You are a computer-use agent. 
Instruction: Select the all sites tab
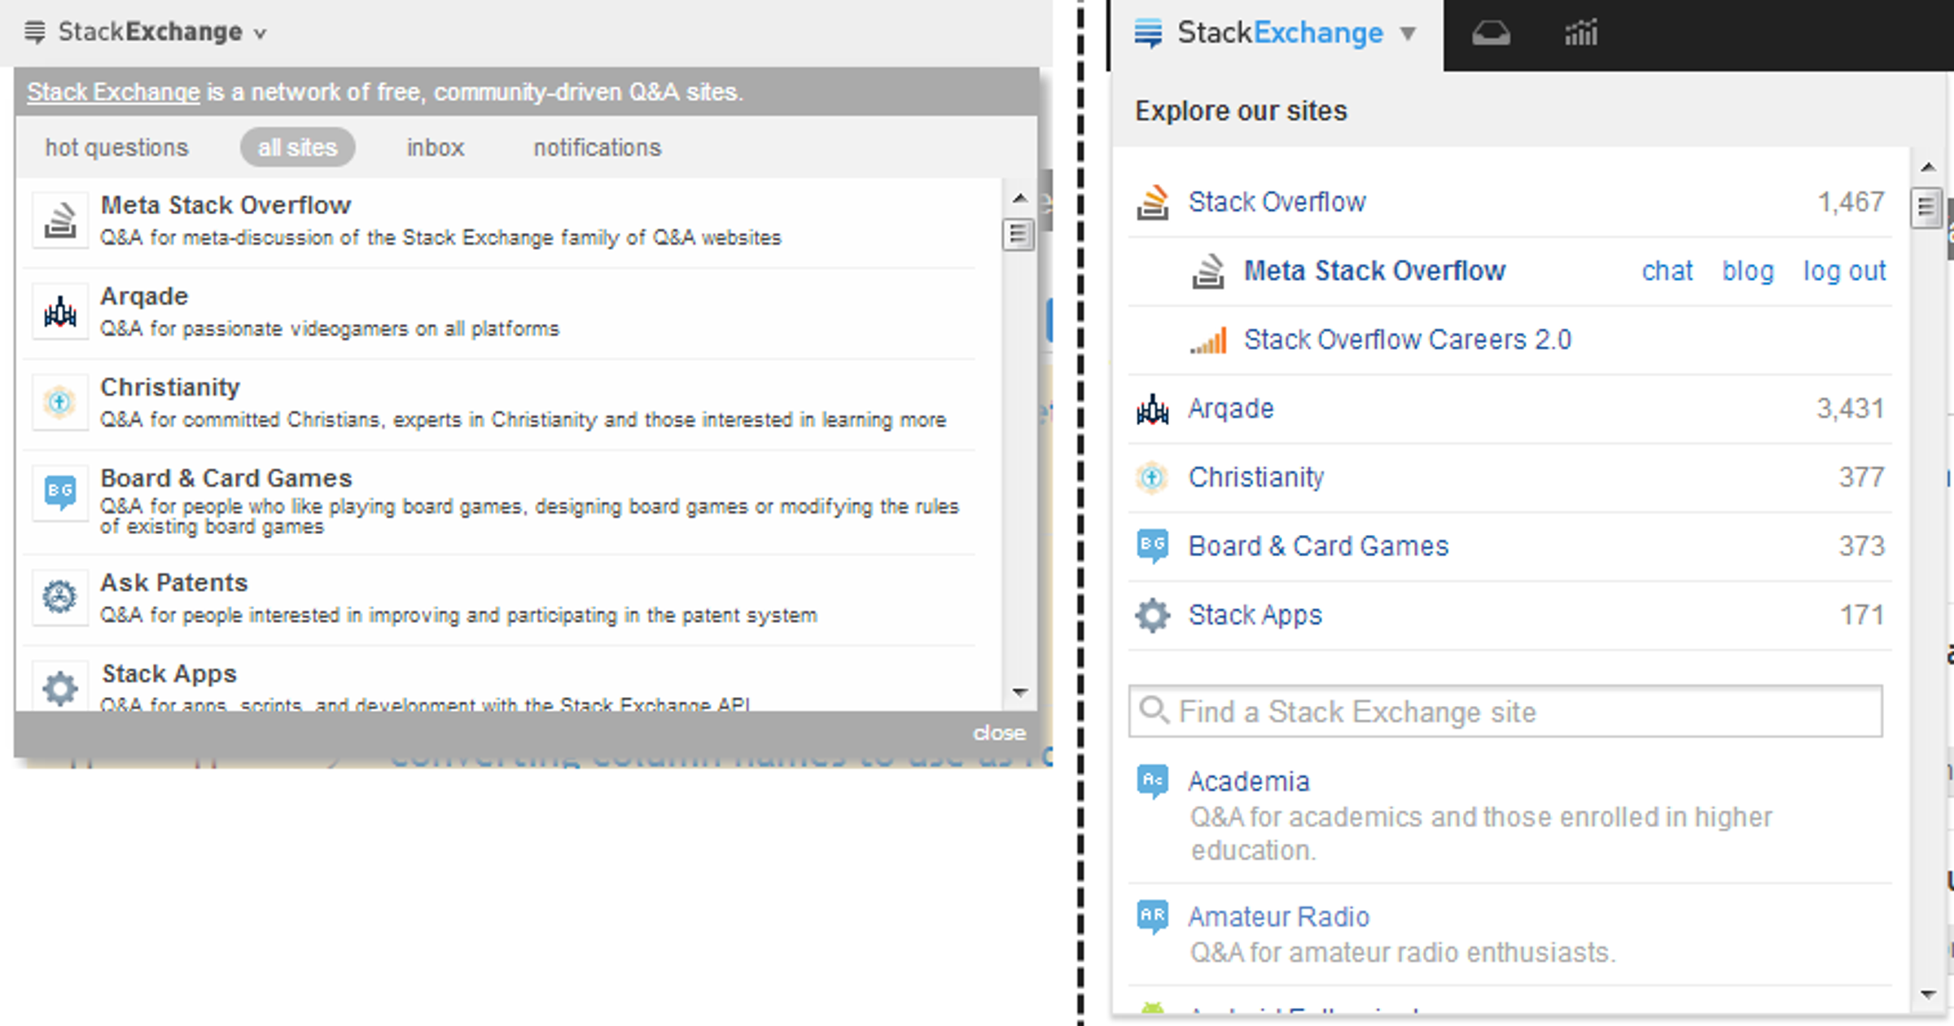click(297, 147)
